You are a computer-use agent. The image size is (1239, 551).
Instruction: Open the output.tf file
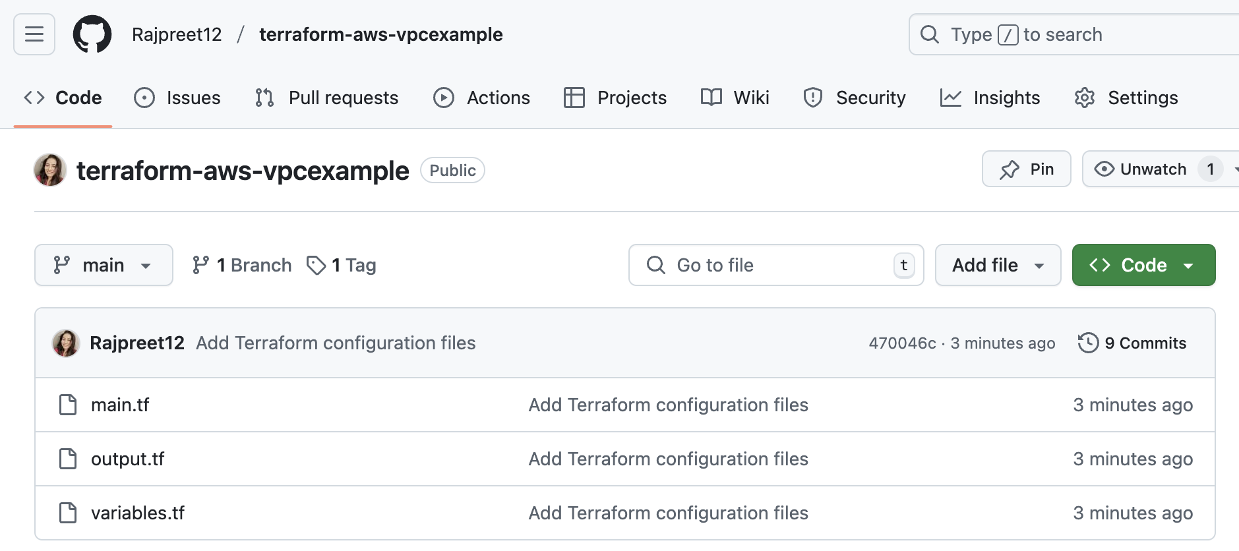pos(127,459)
